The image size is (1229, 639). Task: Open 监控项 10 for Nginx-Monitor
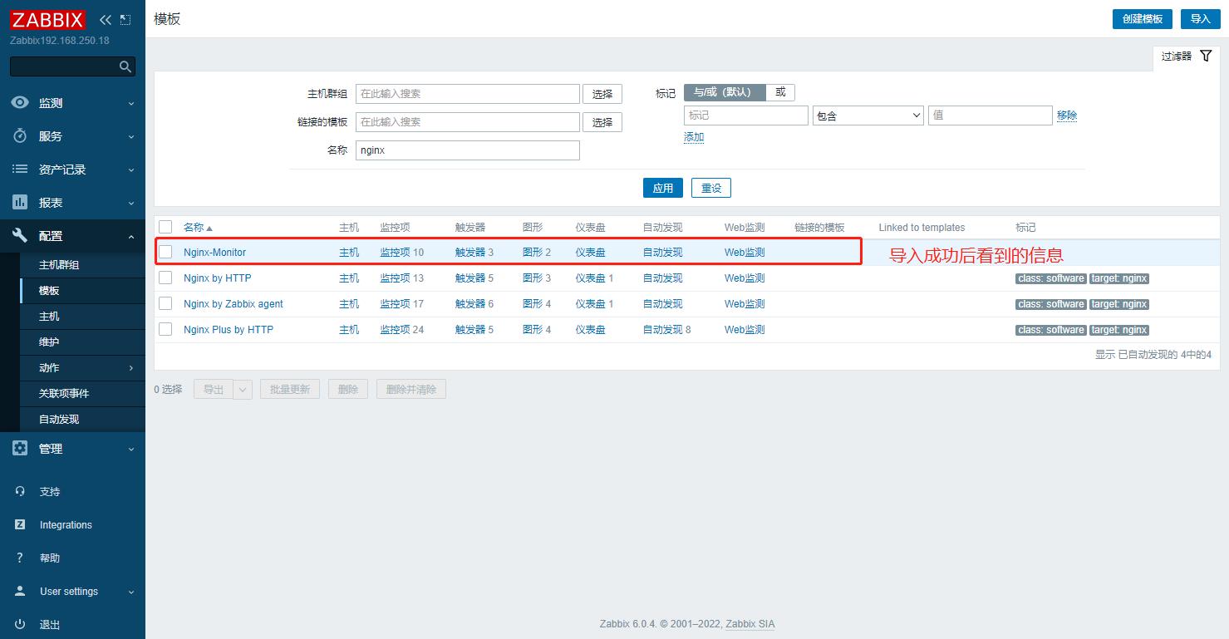pos(395,253)
